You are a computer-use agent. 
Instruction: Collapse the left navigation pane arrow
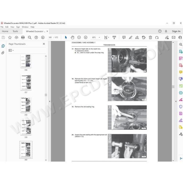[x=50, y=101]
